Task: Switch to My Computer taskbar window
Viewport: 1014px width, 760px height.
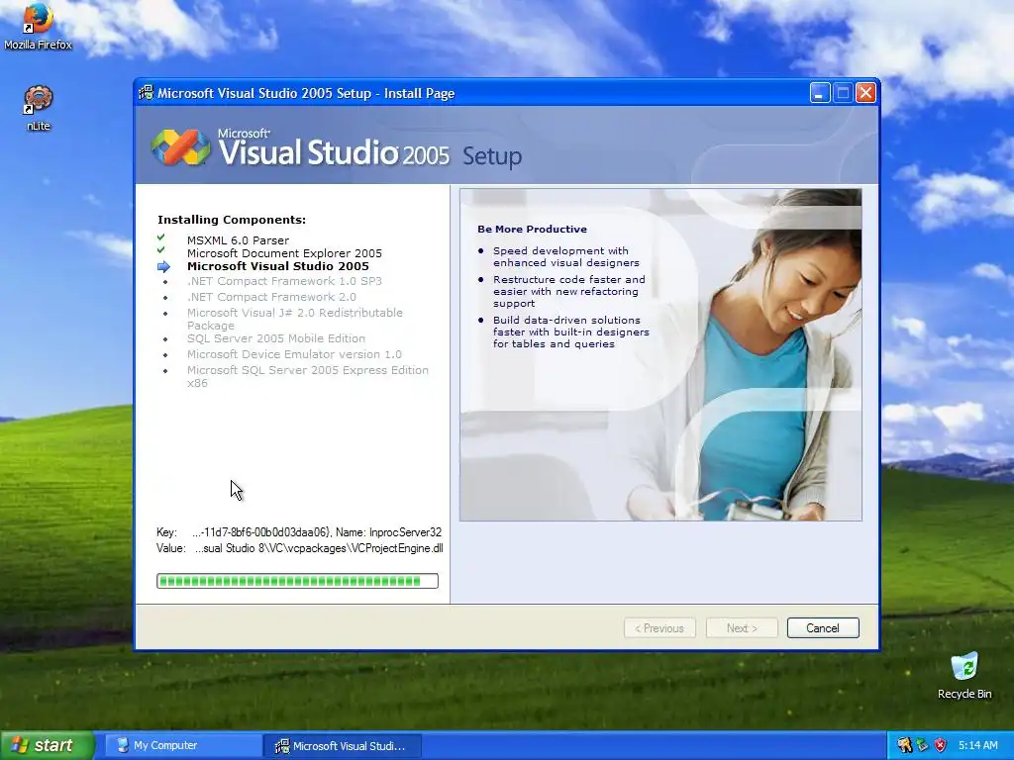Action: click(183, 745)
